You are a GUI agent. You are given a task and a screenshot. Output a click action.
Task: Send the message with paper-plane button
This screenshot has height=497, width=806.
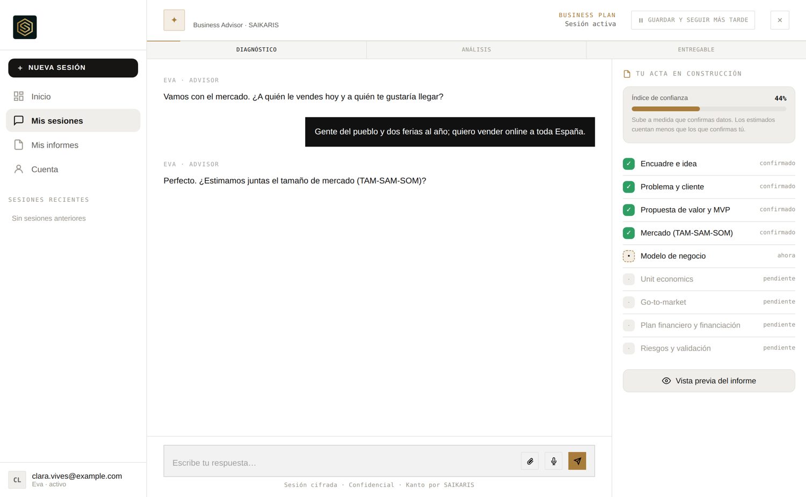pyautogui.click(x=577, y=461)
